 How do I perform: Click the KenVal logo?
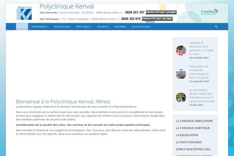pyautogui.click(x=24, y=13)
